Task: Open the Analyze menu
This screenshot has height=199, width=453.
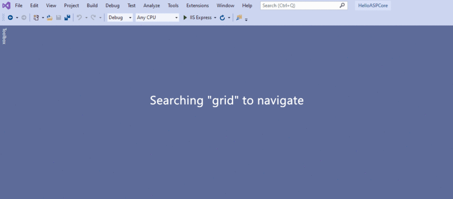Action: [x=151, y=5]
